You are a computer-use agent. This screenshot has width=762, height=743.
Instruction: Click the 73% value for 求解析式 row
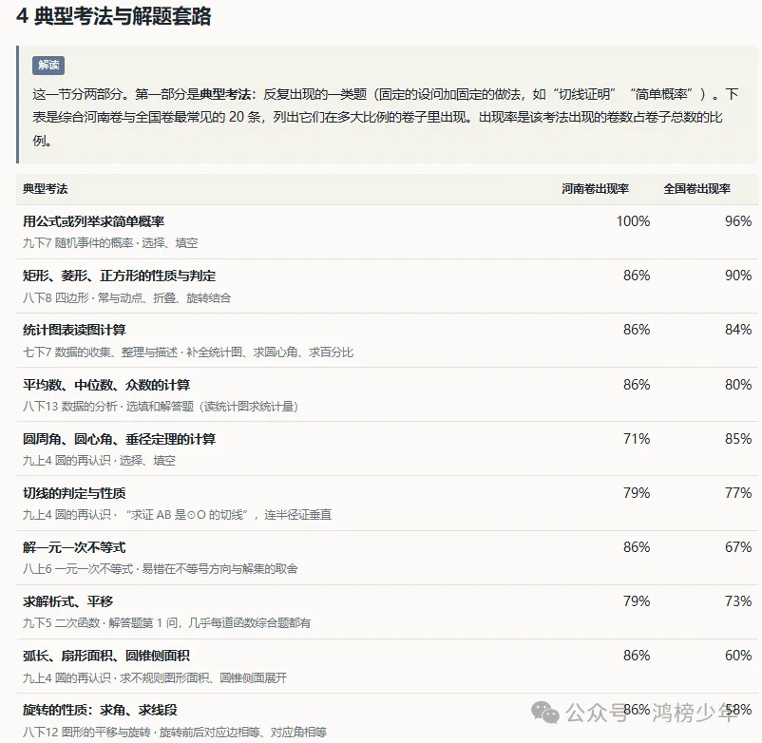738,601
